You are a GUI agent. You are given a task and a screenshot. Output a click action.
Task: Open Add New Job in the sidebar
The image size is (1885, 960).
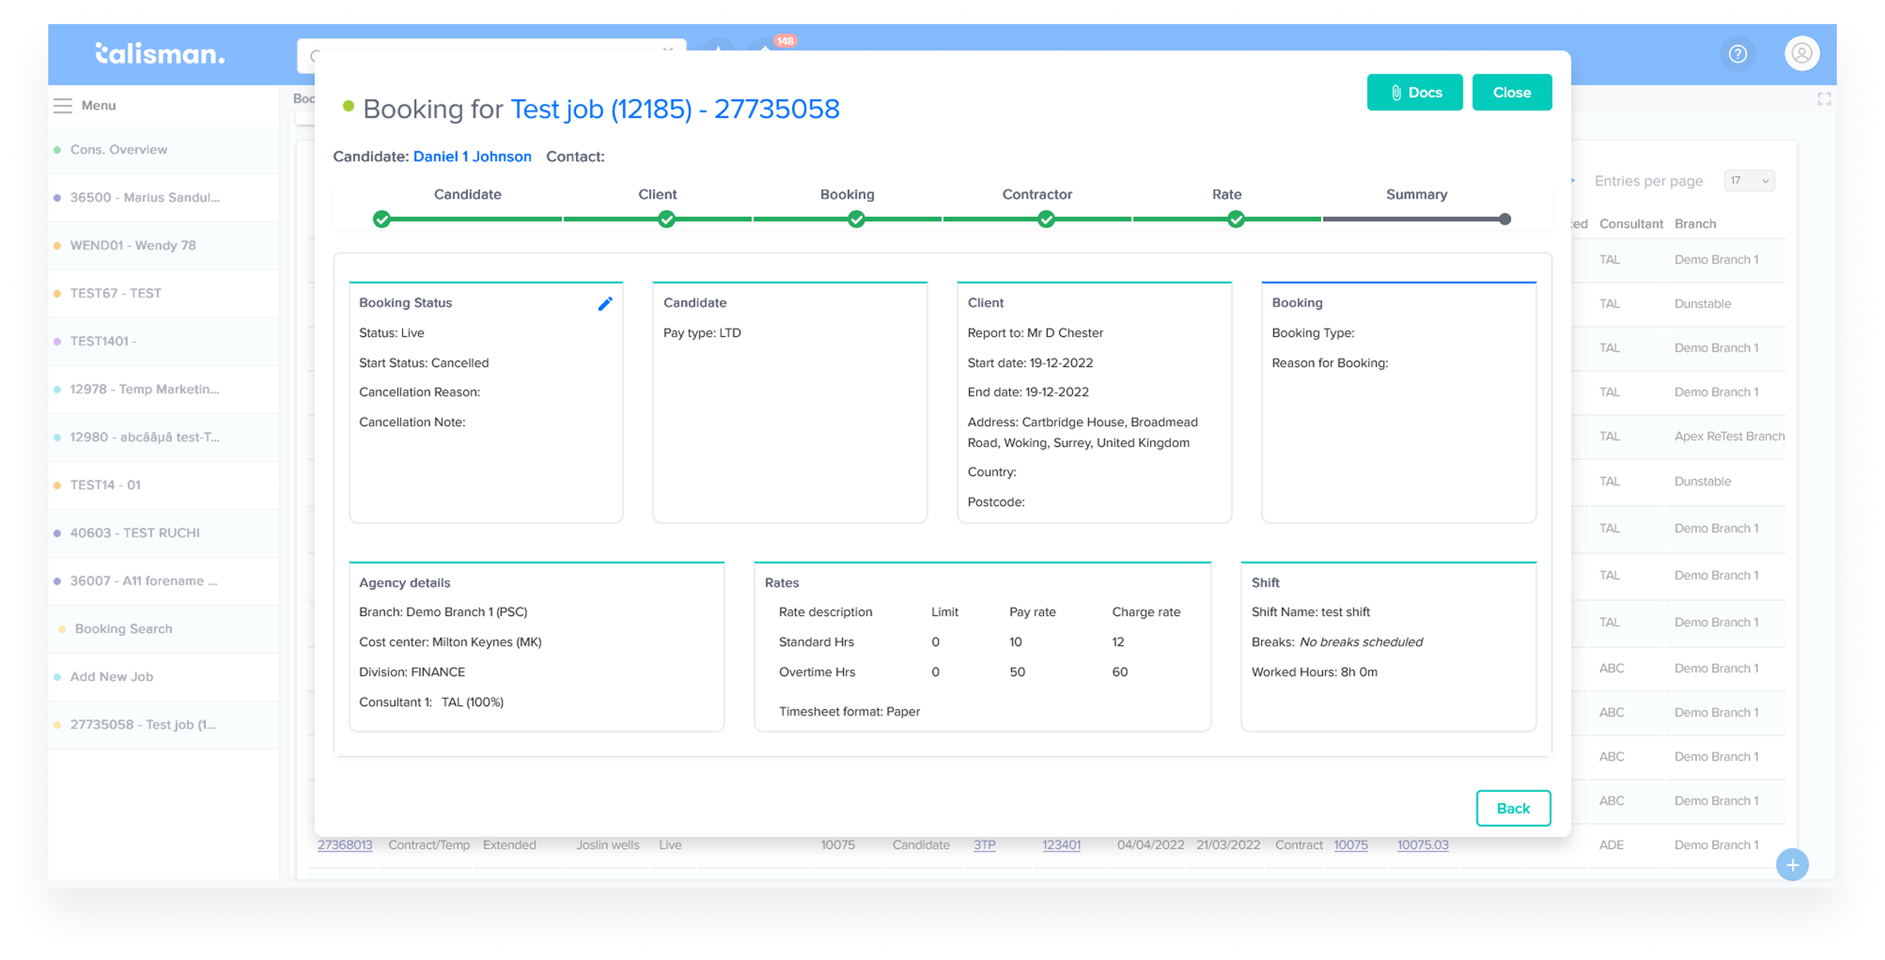pyautogui.click(x=111, y=676)
